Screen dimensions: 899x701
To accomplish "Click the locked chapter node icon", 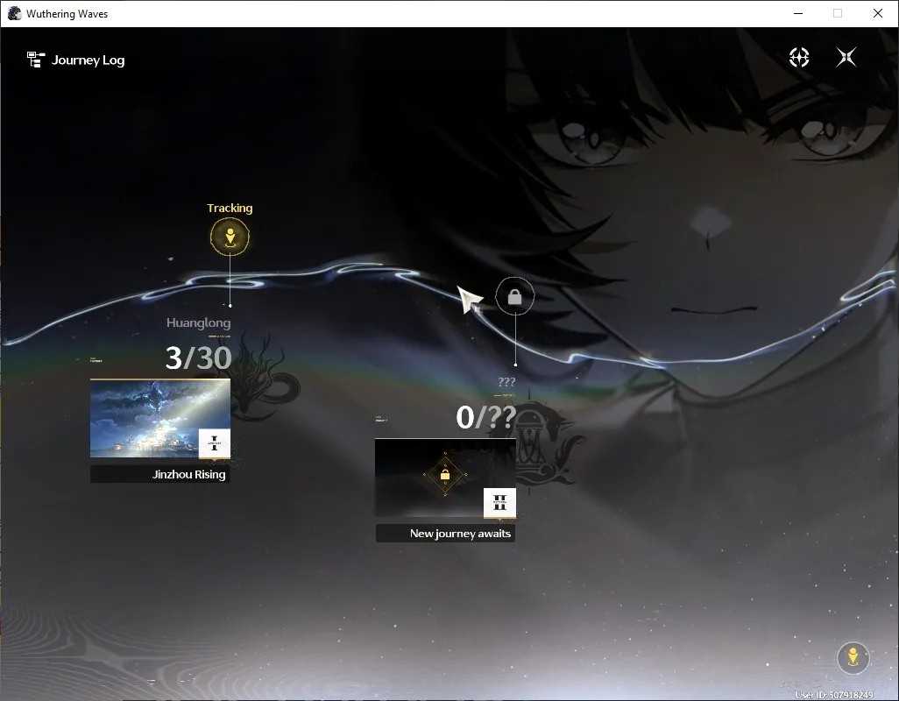I will tap(515, 296).
